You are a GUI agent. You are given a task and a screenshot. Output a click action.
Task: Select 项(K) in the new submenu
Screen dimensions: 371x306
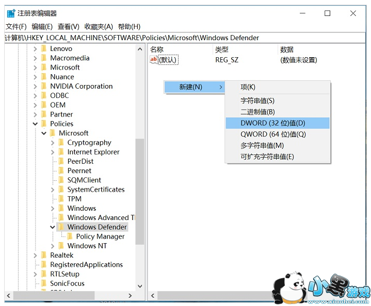coord(278,87)
